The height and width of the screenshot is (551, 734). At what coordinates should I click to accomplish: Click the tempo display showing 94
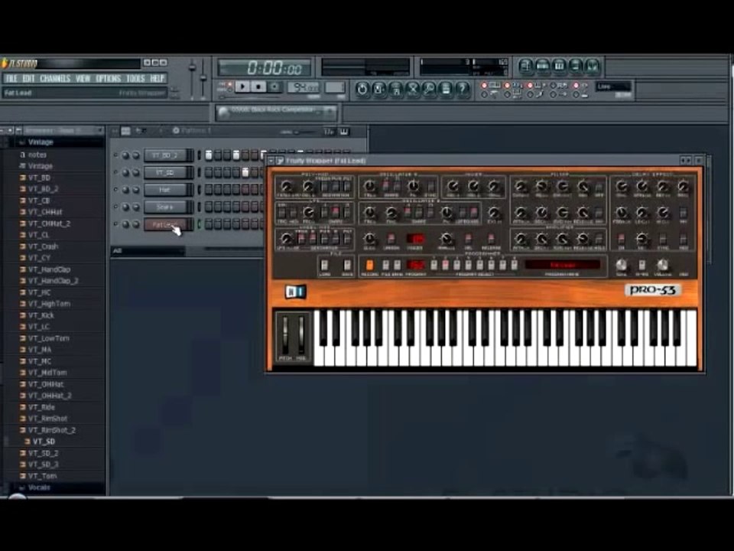tap(304, 87)
